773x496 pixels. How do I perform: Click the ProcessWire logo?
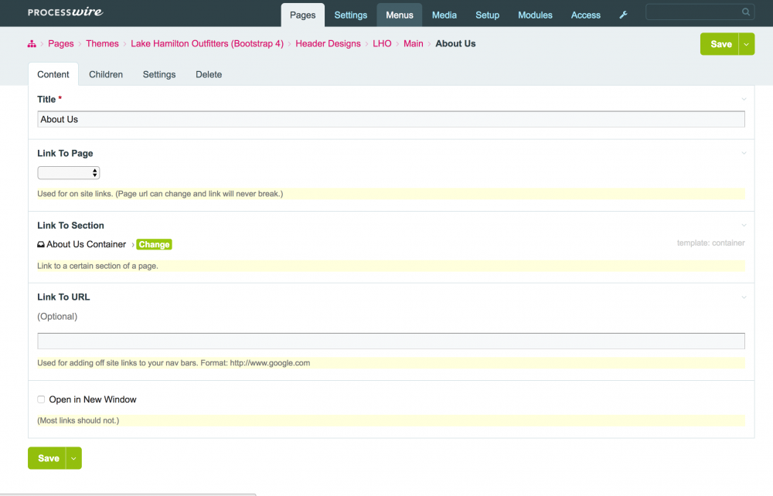(x=65, y=12)
